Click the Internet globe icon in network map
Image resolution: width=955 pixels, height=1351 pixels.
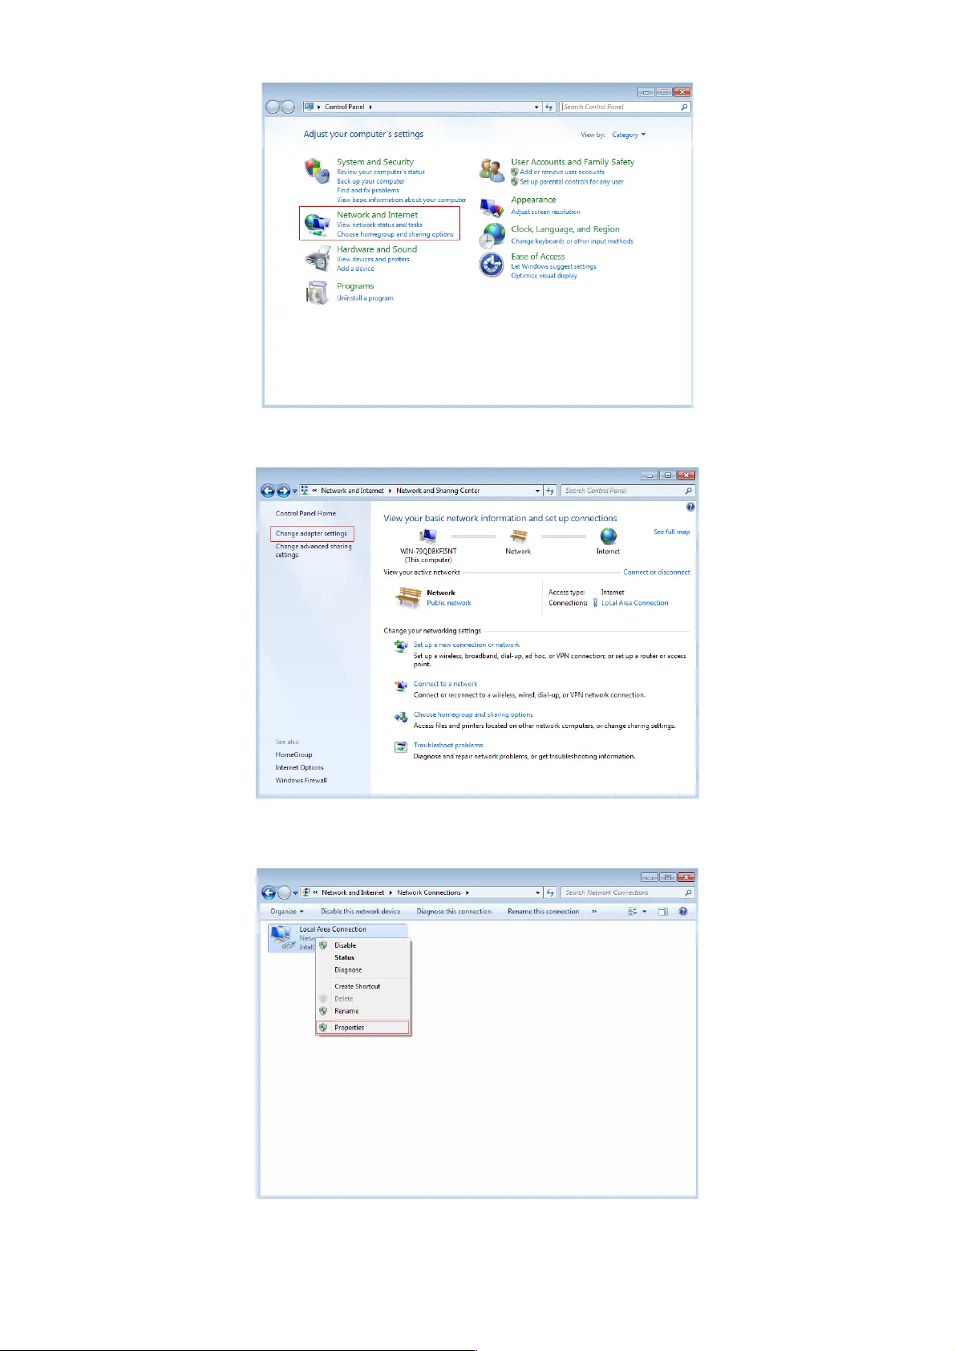point(609,536)
